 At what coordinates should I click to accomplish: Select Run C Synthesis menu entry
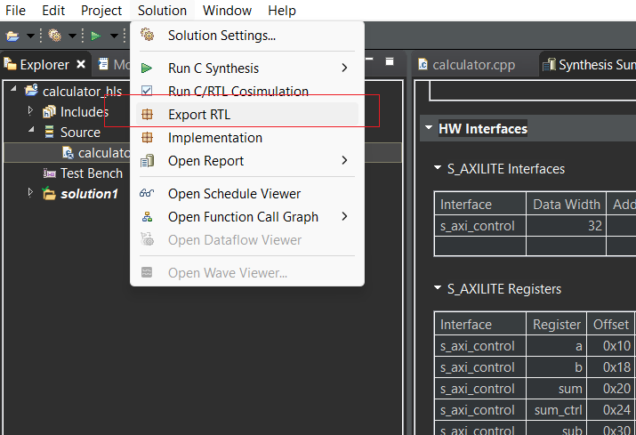coord(247,68)
